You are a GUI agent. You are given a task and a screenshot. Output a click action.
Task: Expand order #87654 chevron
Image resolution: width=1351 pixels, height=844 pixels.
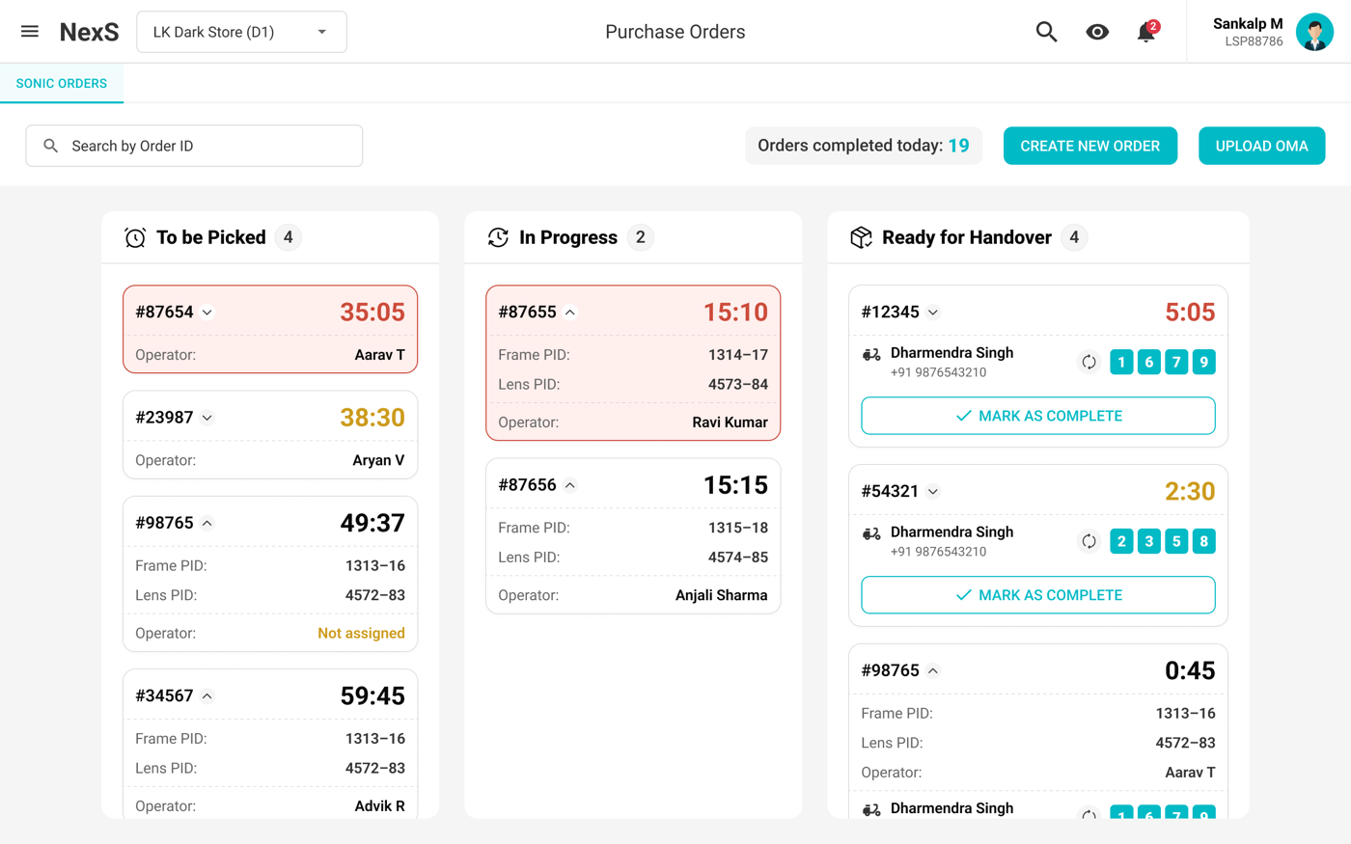coord(207,313)
